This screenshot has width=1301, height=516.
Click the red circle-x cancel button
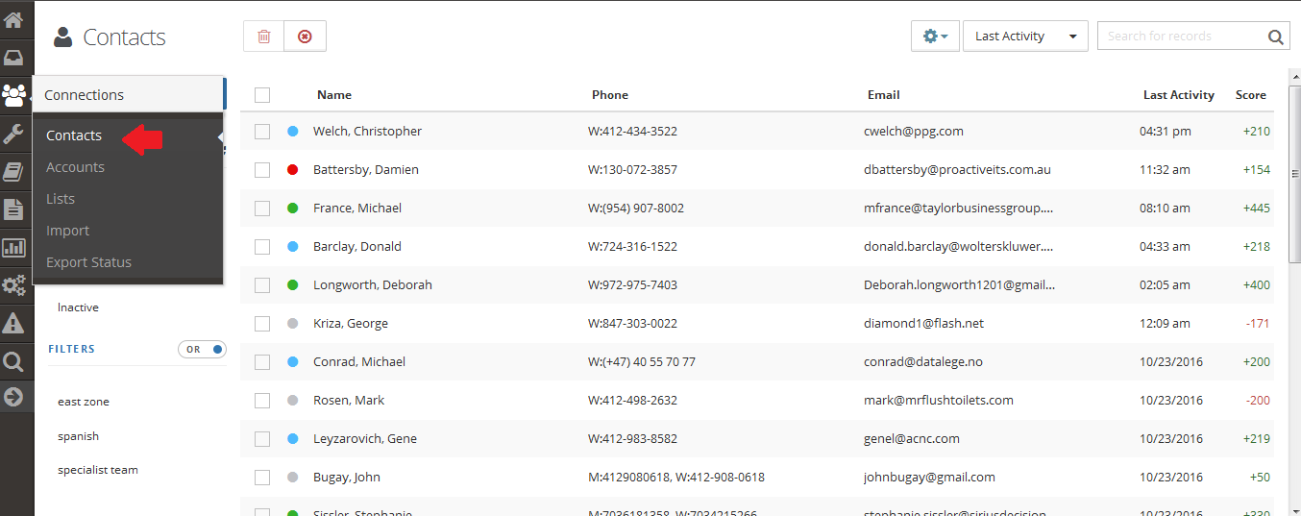[306, 37]
